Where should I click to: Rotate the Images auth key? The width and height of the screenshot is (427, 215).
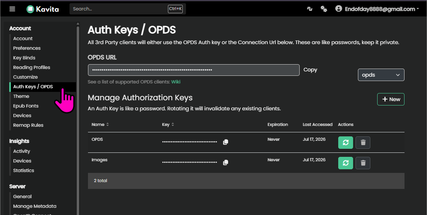point(345,163)
